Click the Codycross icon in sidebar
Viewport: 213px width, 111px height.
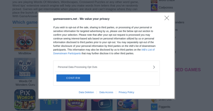point(154,8)
